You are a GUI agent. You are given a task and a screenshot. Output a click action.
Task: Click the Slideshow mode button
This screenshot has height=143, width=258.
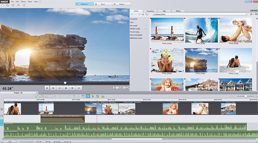(84, 4)
